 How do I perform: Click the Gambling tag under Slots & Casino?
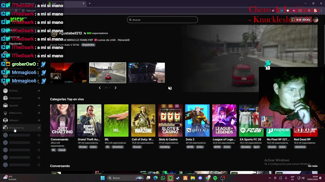[165, 147]
